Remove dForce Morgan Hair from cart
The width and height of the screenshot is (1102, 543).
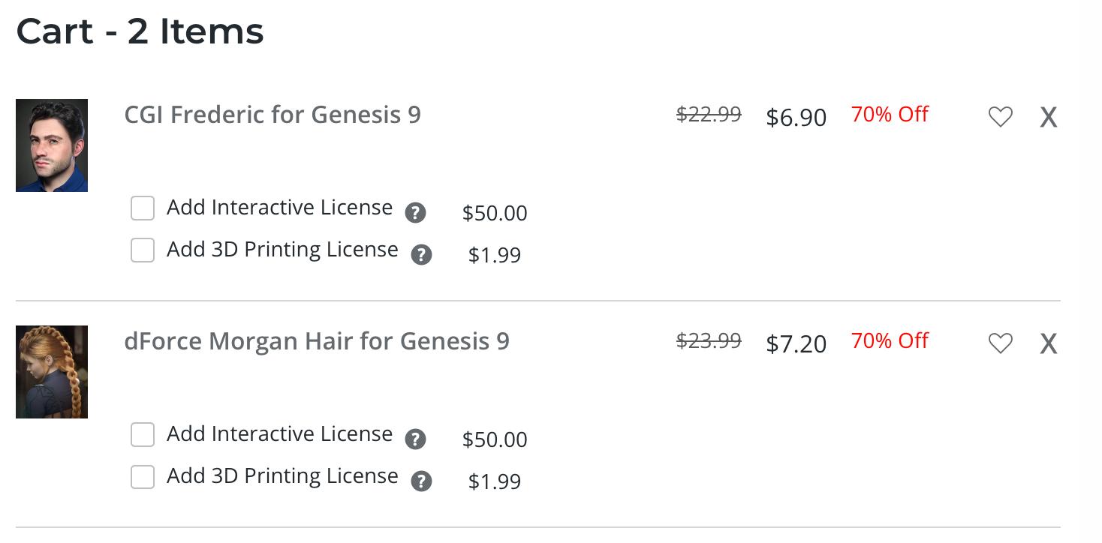1048,344
